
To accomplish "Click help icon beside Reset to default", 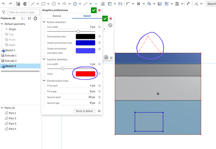I will [99, 111].
